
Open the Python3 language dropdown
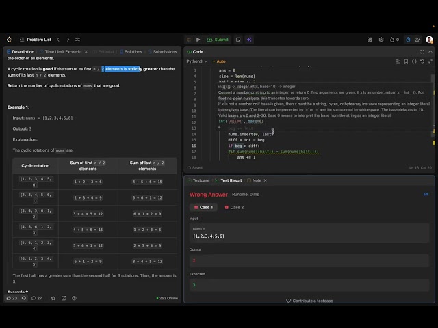coord(197,61)
